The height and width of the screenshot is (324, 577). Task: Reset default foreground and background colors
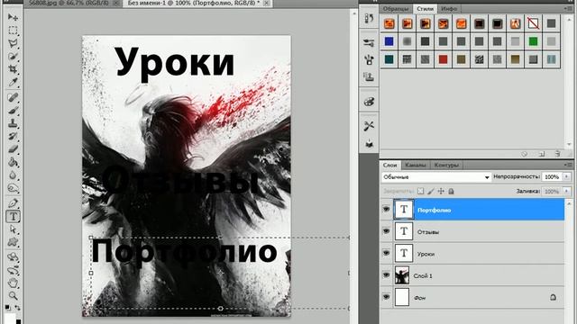pyautogui.click(x=8, y=308)
